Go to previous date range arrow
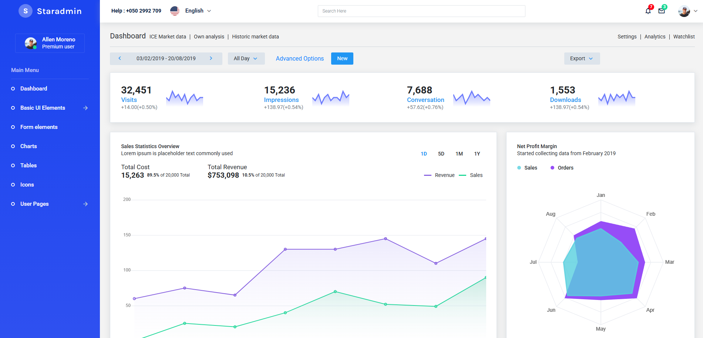703x338 pixels. pos(120,58)
